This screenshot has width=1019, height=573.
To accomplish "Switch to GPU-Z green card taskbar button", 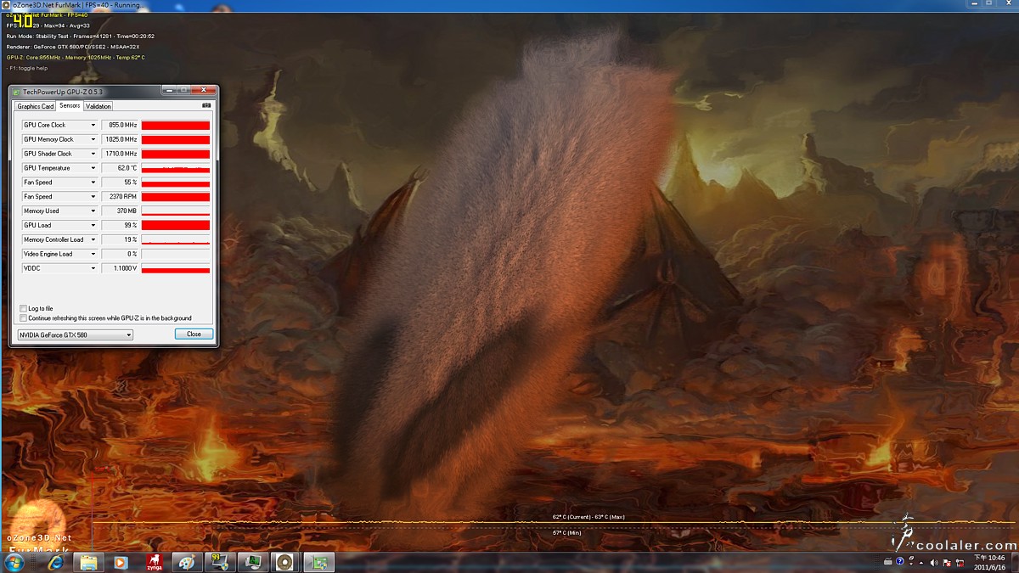I will 319,562.
